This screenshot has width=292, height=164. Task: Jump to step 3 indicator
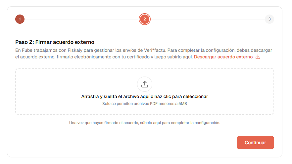pos(269,19)
